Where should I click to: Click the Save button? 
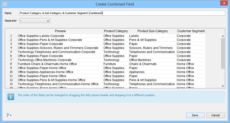195,115
